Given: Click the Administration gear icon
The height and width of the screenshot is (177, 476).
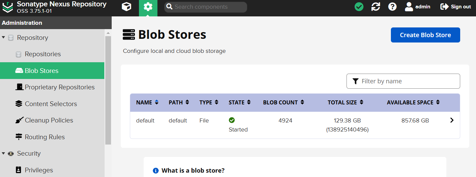Looking at the screenshot, I should pyautogui.click(x=148, y=7).
